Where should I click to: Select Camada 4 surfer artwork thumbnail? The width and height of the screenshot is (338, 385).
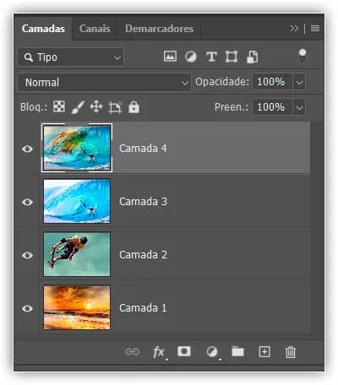coord(77,148)
